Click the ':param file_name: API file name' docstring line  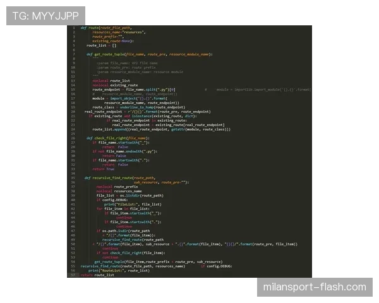(127, 63)
